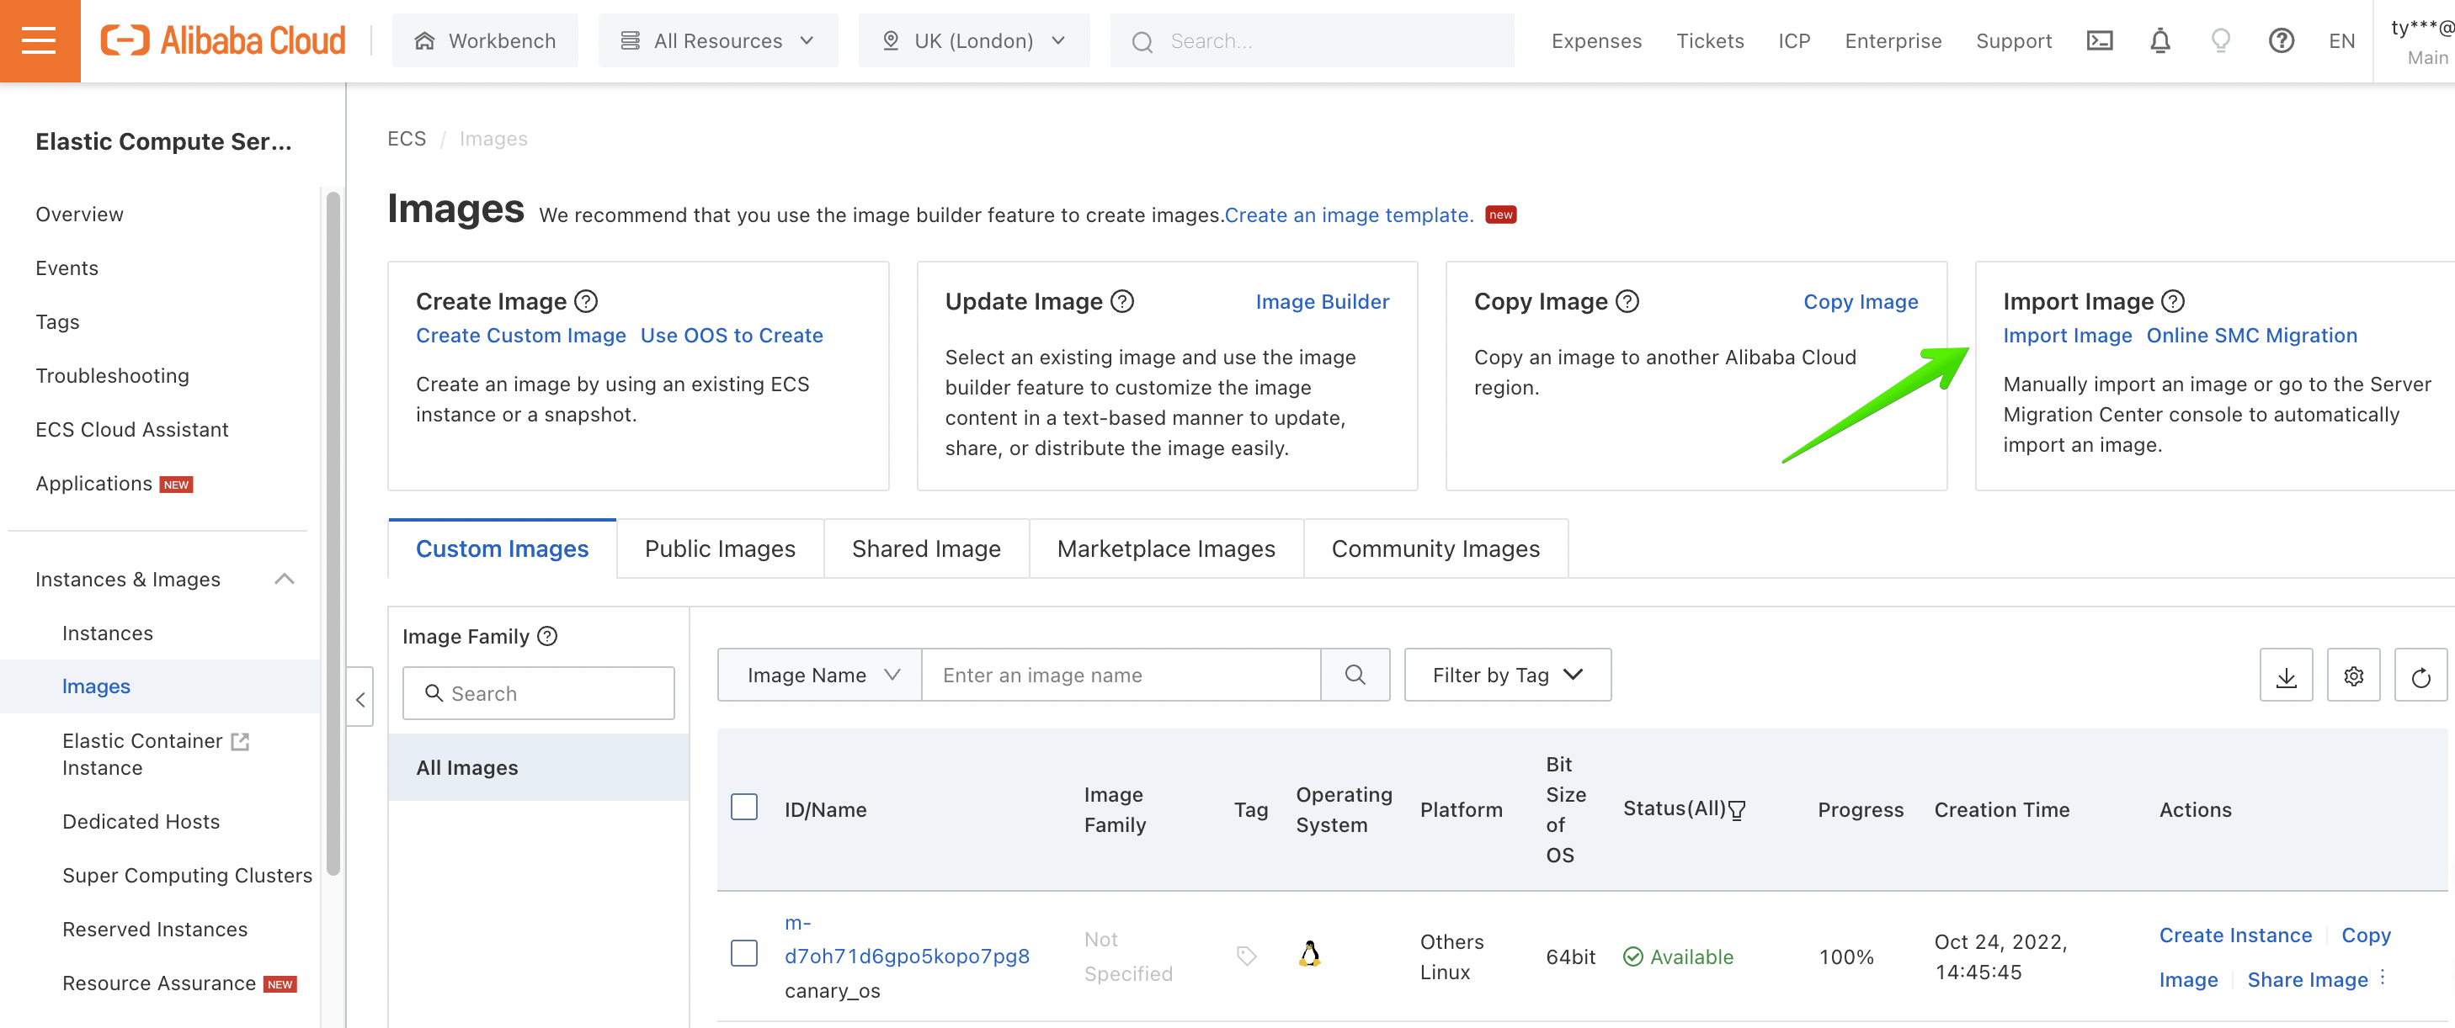Open Support menu

tap(2013, 41)
